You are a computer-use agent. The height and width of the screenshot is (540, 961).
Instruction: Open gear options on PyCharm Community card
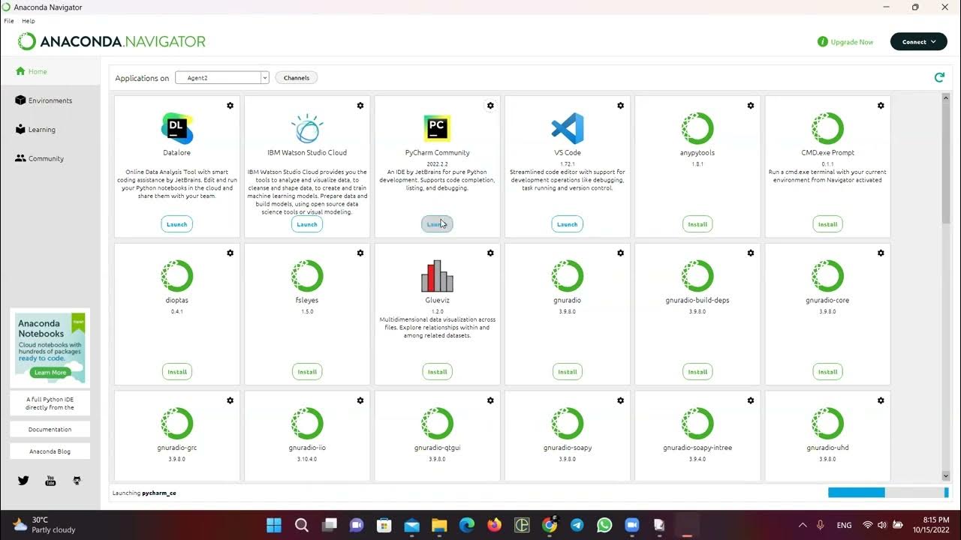[x=490, y=106]
